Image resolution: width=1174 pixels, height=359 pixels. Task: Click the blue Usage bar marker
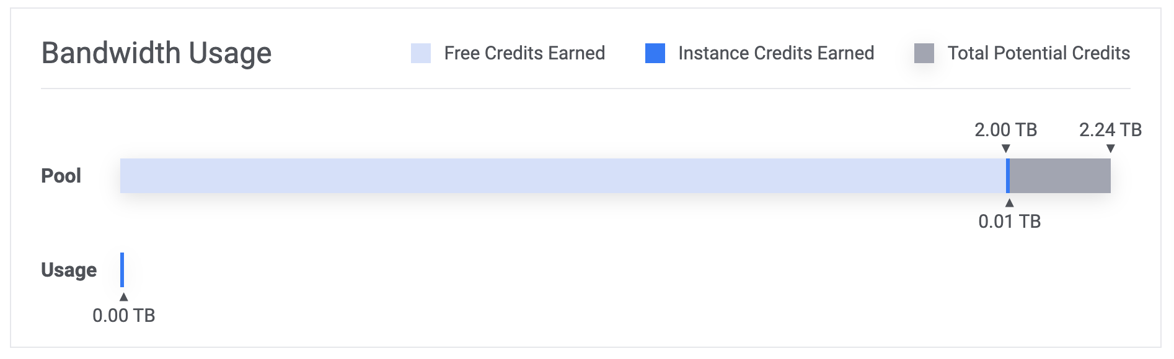[122, 270]
